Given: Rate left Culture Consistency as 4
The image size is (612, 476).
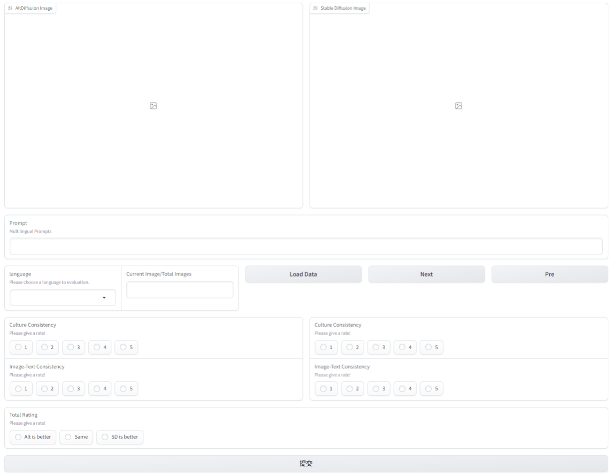Looking at the screenshot, I should pyautogui.click(x=100, y=347).
